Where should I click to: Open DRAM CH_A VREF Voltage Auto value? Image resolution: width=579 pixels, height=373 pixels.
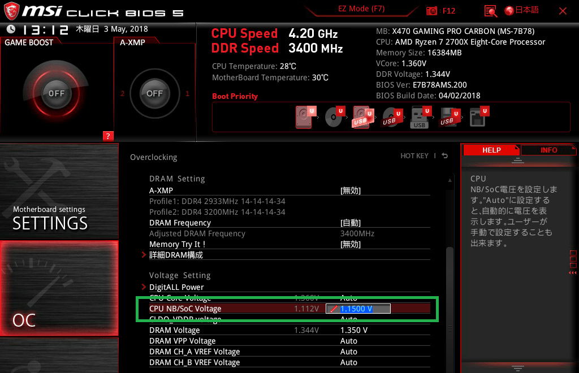[x=348, y=351]
